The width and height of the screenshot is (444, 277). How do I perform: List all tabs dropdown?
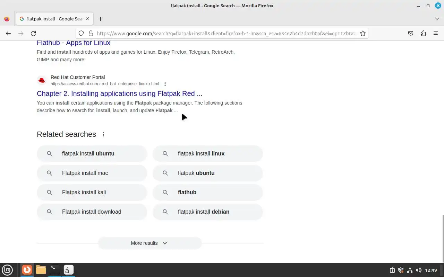coord(437,19)
